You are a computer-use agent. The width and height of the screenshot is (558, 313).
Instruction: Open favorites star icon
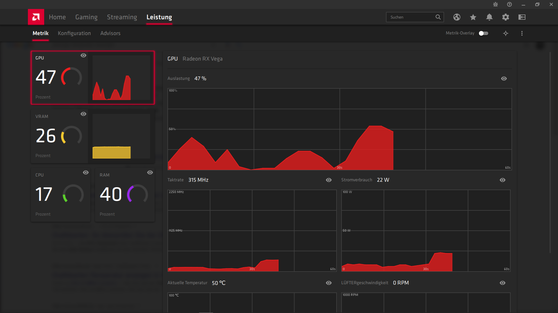click(x=473, y=17)
